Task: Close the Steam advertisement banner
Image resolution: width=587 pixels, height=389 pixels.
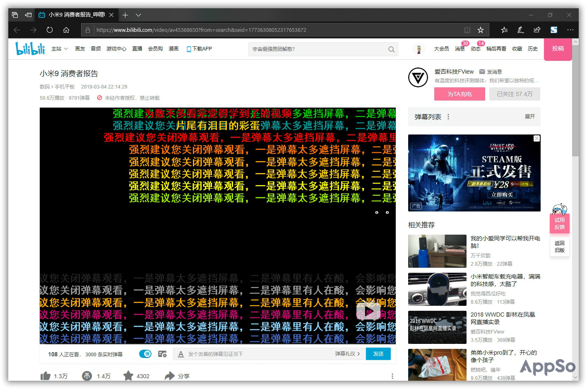Action: (x=536, y=139)
